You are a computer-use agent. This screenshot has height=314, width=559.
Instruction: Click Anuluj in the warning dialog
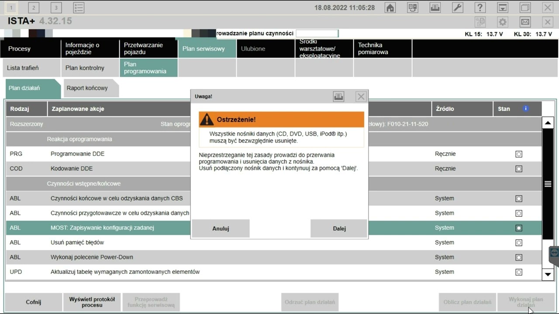click(221, 229)
